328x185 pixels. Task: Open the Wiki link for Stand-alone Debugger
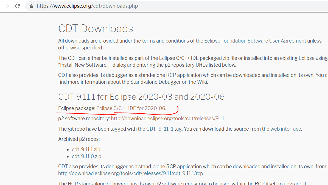(202, 82)
